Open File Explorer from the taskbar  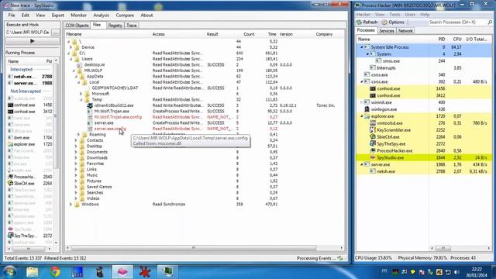coord(33,272)
